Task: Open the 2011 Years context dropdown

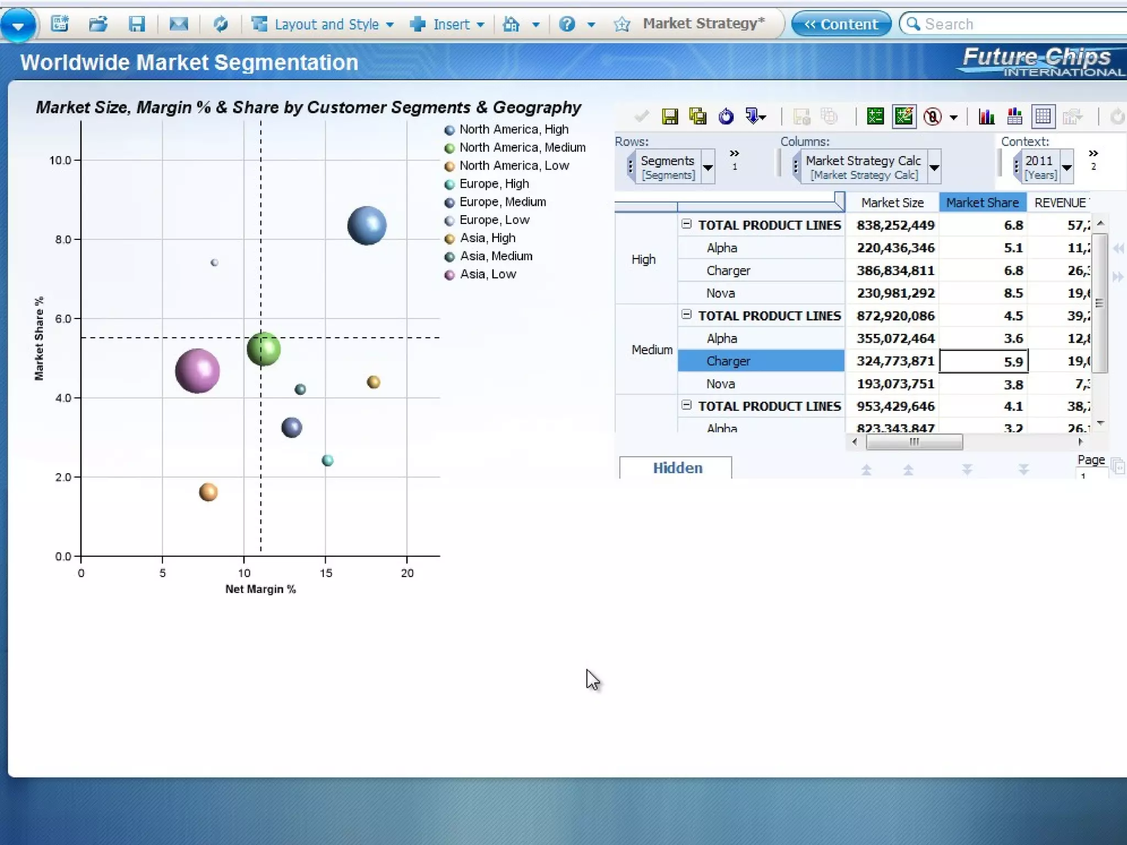Action: click(1067, 167)
